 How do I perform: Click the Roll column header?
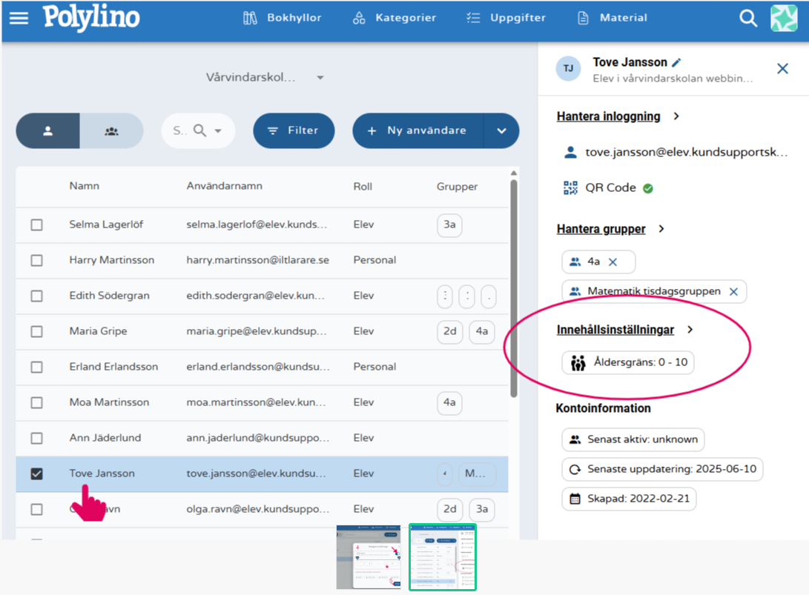click(363, 187)
